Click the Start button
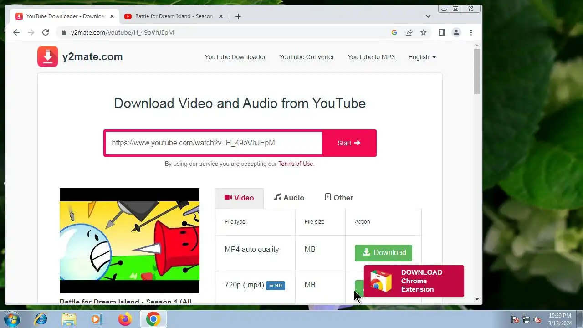The height and width of the screenshot is (328, 583). [x=349, y=143]
